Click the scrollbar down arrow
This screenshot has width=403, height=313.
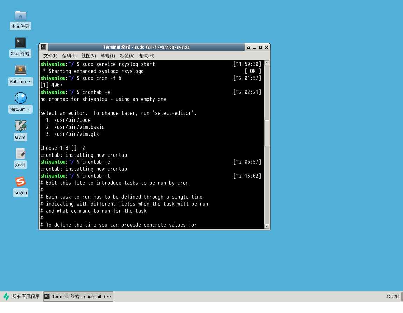(267, 226)
